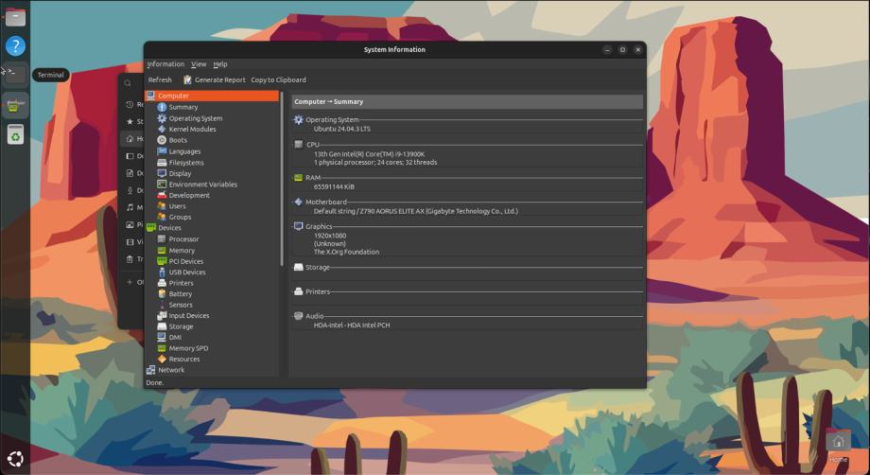Click the Ubuntu Show Applications button
This screenshot has width=870, height=475.
[15, 459]
